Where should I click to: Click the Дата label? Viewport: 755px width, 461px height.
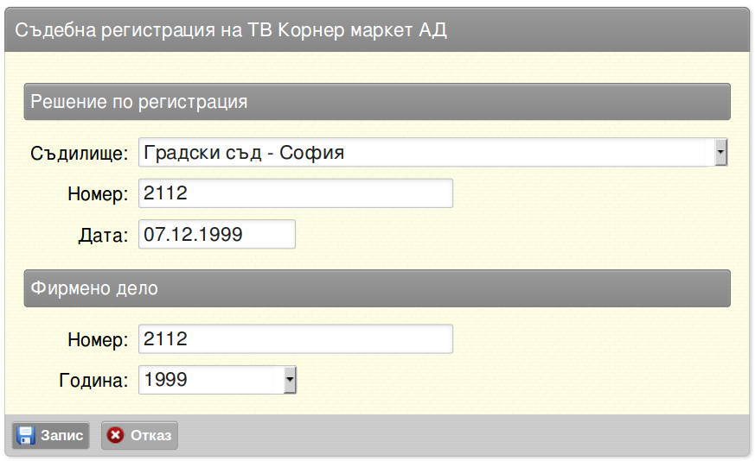pos(104,236)
